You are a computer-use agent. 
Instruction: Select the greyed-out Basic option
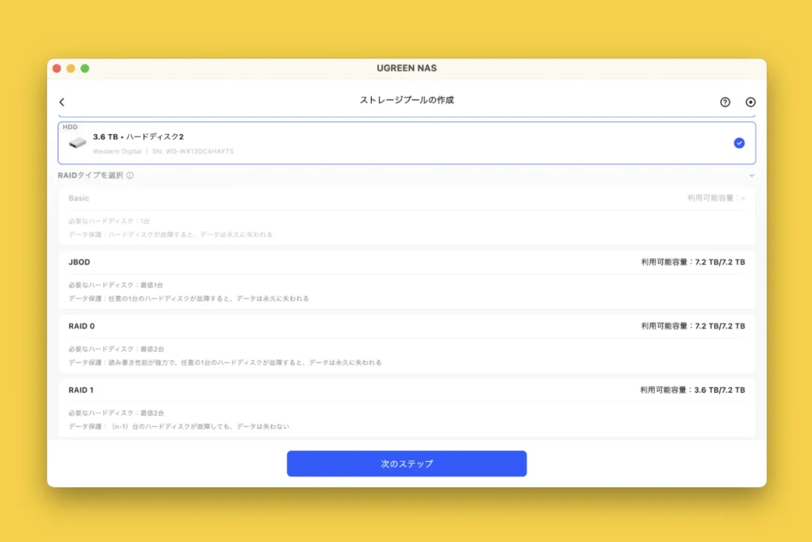[x=79, y=198]
